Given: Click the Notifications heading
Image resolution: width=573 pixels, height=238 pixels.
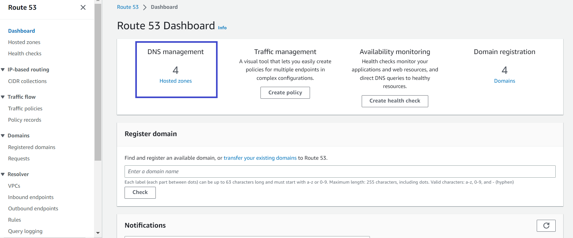Looking at the screenshot, I should coord(145,225).
